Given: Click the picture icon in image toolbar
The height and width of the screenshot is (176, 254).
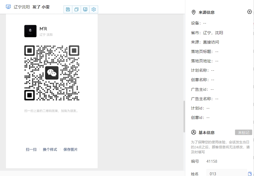Looking at the screenshot, I should pyautogui.click(x=85, y=9).
